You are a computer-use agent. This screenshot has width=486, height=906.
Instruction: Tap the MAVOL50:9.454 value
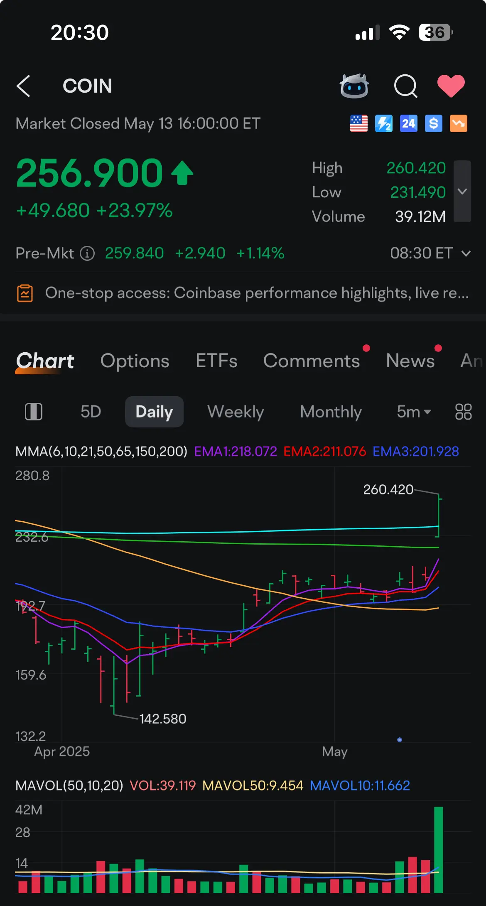tap(253, 785)
